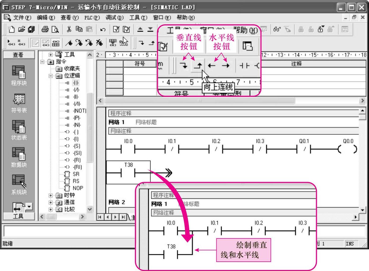The height and width of the screenshot is (271, 369).
Task: Click the 程序注释 comment field
Action: pos(233,114)
